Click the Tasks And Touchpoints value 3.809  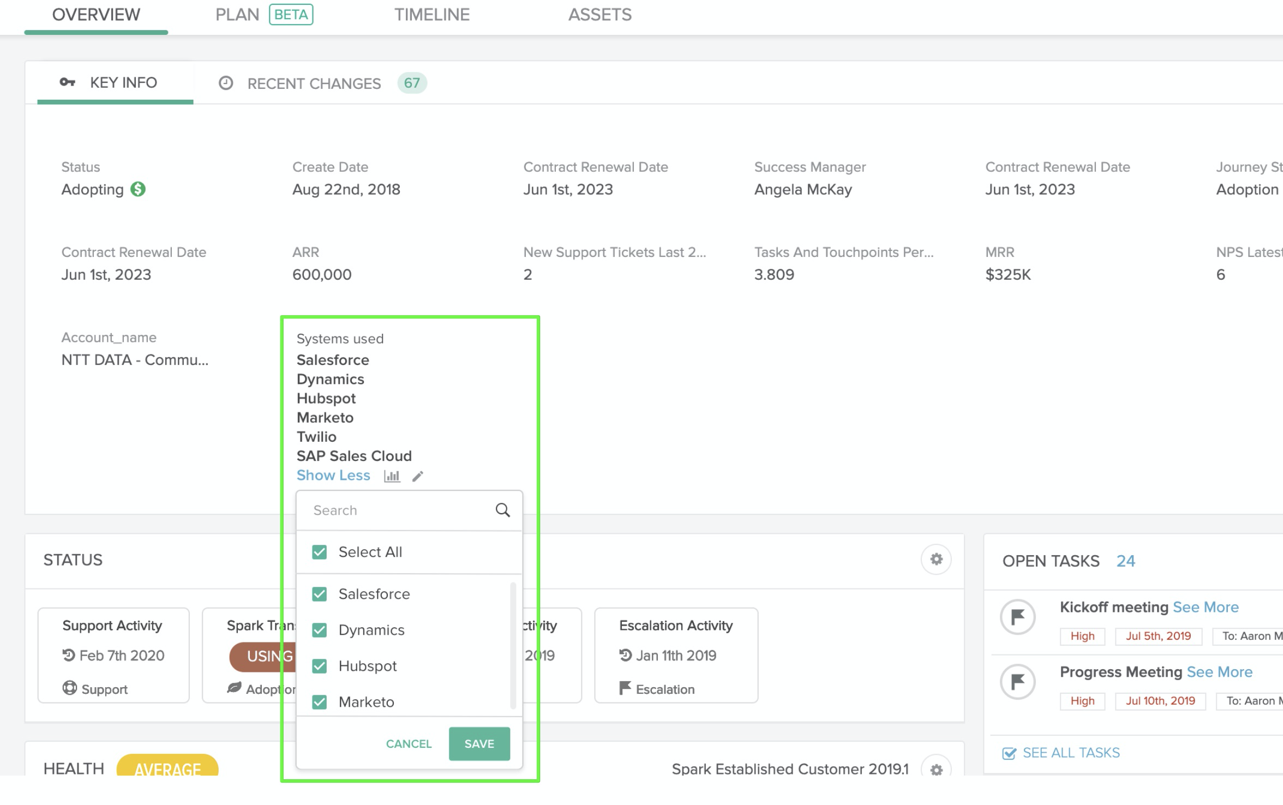tap(774, 274)
